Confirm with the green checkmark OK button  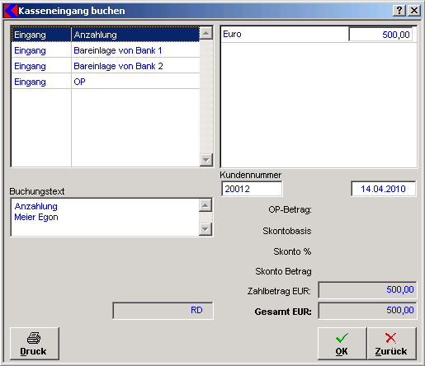(x=342, y=344)
